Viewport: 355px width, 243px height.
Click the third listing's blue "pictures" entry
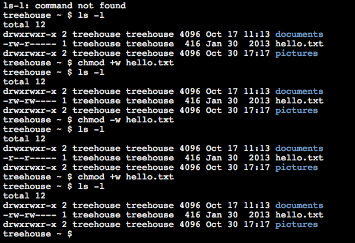[296, 168]
